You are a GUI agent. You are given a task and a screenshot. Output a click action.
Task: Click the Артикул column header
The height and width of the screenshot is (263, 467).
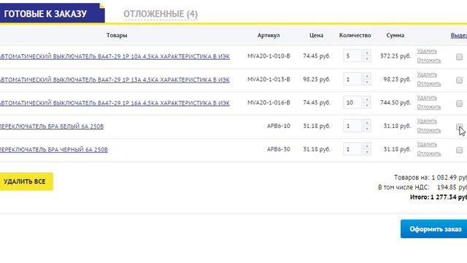269,35
